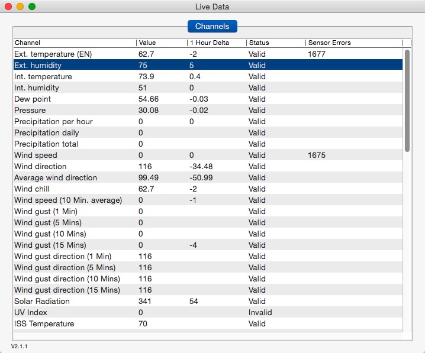The width and height of the screenshot is (425, 353).
Task: Click the pressure value 30.08
Action: point(149,110)
